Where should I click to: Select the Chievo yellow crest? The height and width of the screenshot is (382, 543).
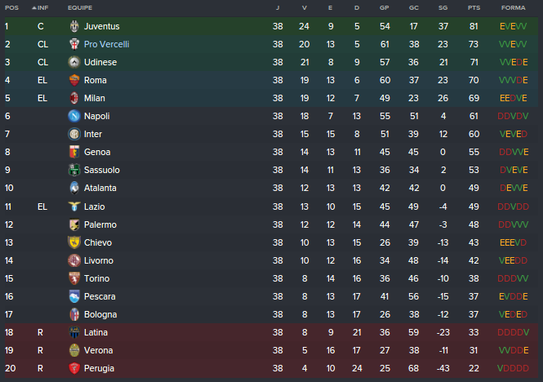click(x=73, y=242)
